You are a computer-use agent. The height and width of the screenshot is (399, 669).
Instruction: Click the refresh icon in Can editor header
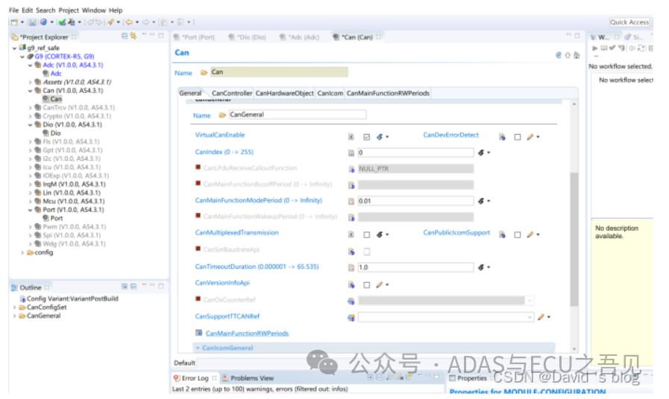pos(559,55)
